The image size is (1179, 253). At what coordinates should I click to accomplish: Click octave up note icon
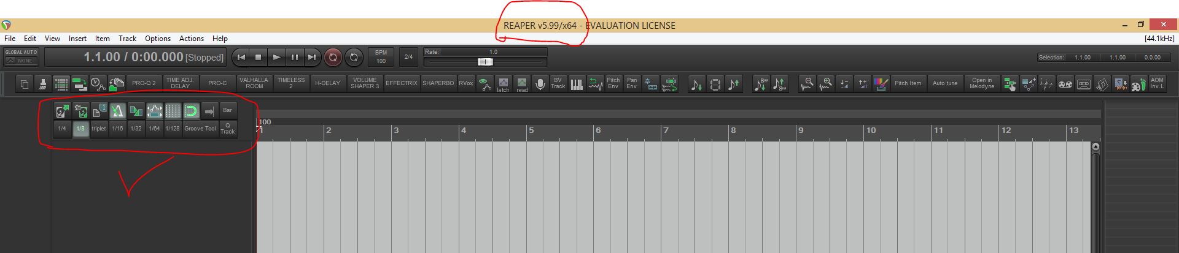(780, 84)
